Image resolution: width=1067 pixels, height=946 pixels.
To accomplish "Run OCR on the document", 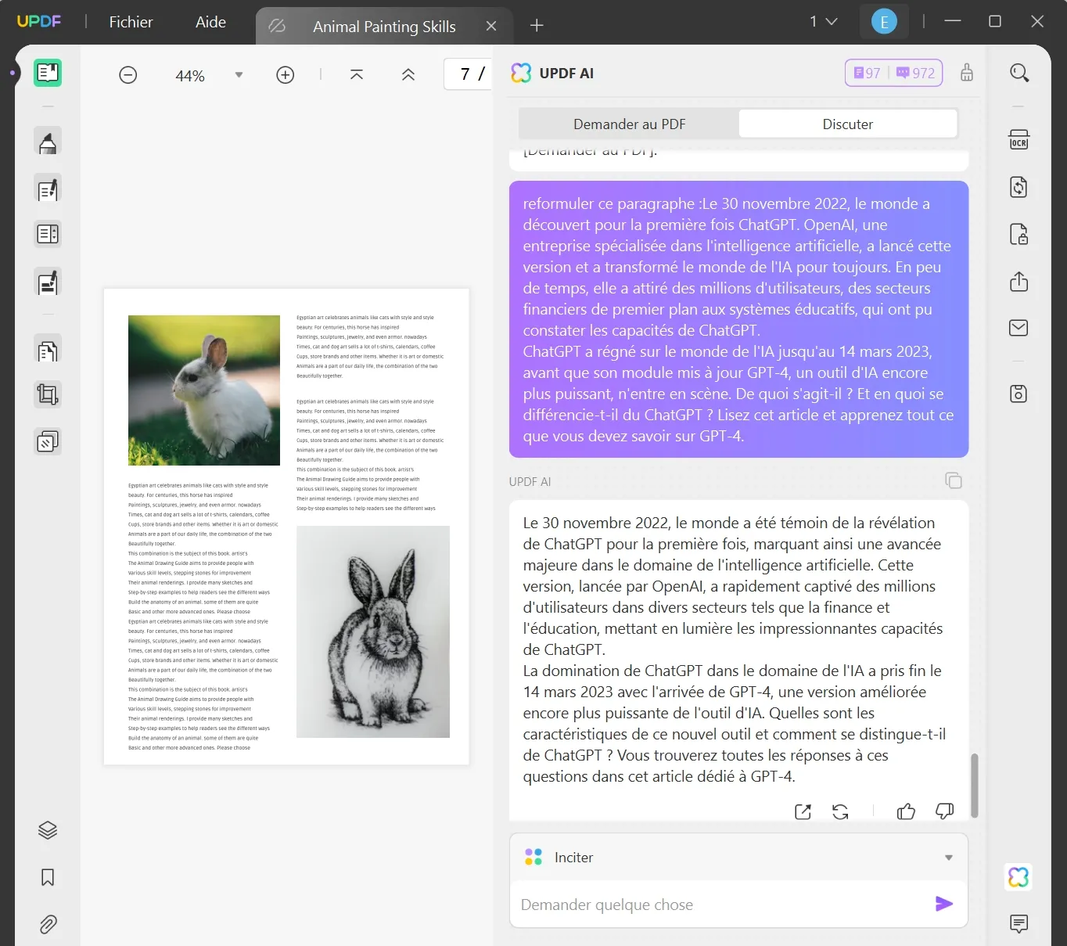I will click(1018, 139).
